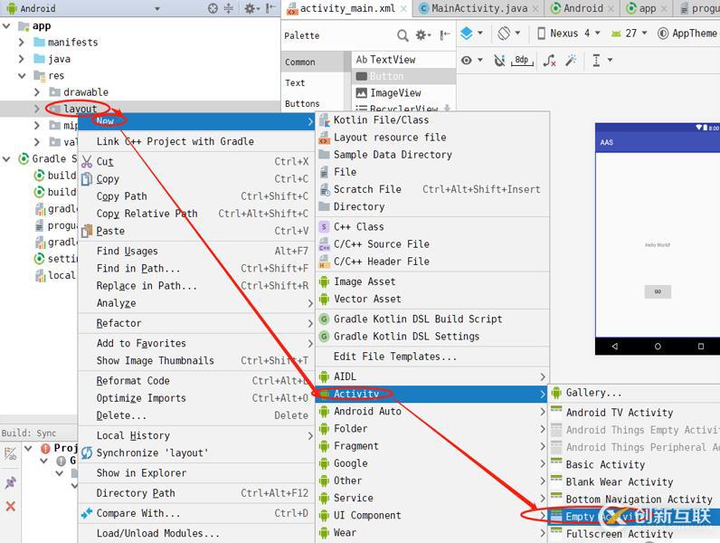
Task: Close the activity_main.xml tab
Action: tap(403, 9)
